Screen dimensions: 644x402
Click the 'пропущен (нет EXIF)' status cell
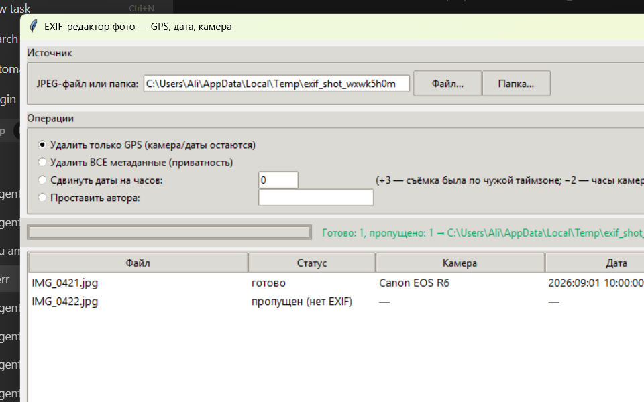click(x=302, y=301)
